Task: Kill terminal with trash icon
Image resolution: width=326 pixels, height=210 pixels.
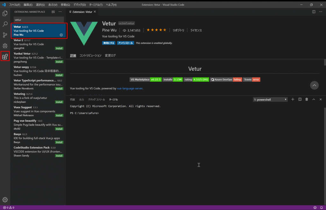Action: (x=307, y=99)
